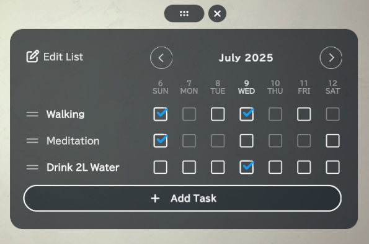Click the Drink 2L Water reorder handle
369x244 pixels.
[x=32, y=168]
